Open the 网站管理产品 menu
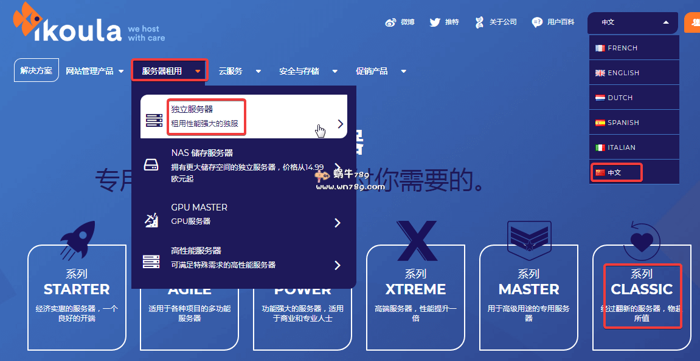The image size is (700, 361). point(91,70)
